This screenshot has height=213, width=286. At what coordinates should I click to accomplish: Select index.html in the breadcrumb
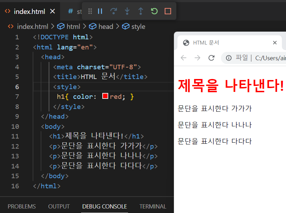[x=32, y=27]
